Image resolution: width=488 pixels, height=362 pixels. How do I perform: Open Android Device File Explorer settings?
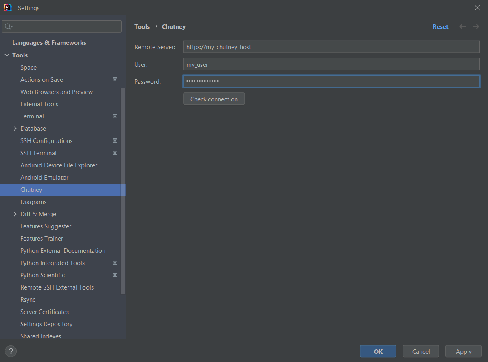[59, 165]
